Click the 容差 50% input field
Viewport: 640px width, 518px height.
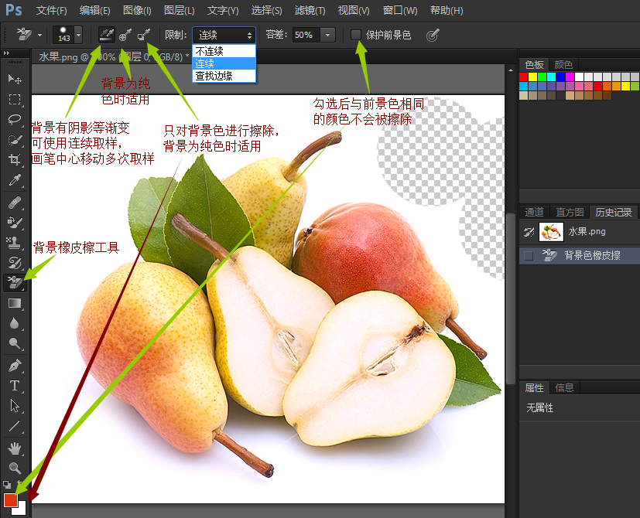click(x=306, y=35)
